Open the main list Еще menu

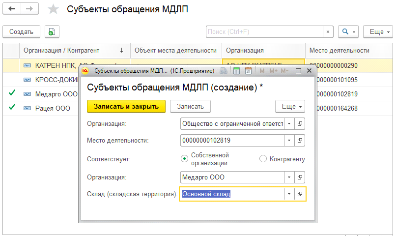point(378,32)
